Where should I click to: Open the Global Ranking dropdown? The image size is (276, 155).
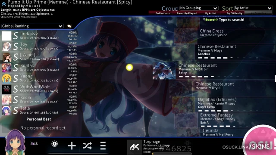[x=32, y=26]
